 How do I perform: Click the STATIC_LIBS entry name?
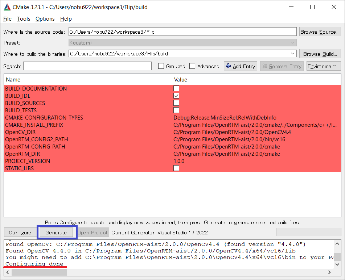pos(20,168)
